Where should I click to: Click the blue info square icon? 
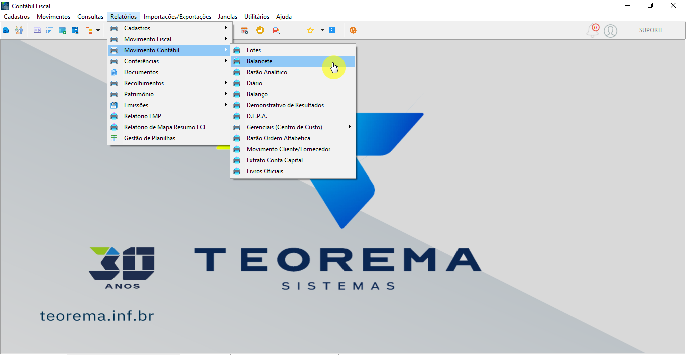click(x=332, y=30)
